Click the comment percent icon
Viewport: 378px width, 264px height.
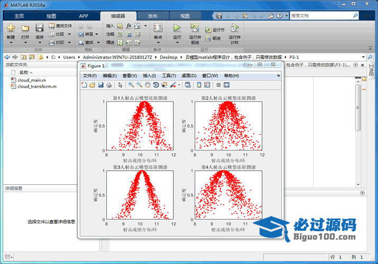pos(120,34)
